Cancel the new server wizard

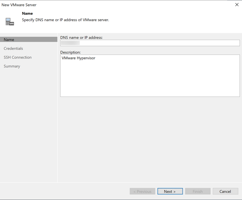pyautogui.click(x=225, y=191)
